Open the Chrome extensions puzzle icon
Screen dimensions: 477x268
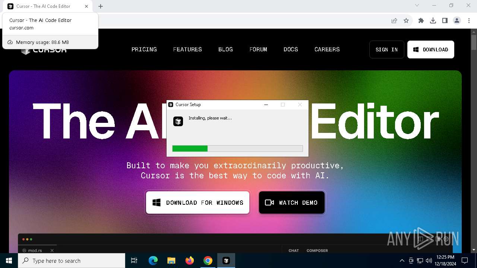click(421, 20)
